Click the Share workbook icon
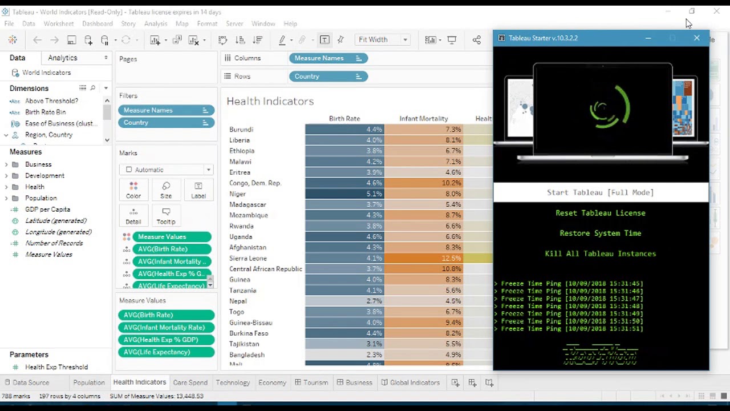This screenshot has height=411, width=730. [476, 40]
